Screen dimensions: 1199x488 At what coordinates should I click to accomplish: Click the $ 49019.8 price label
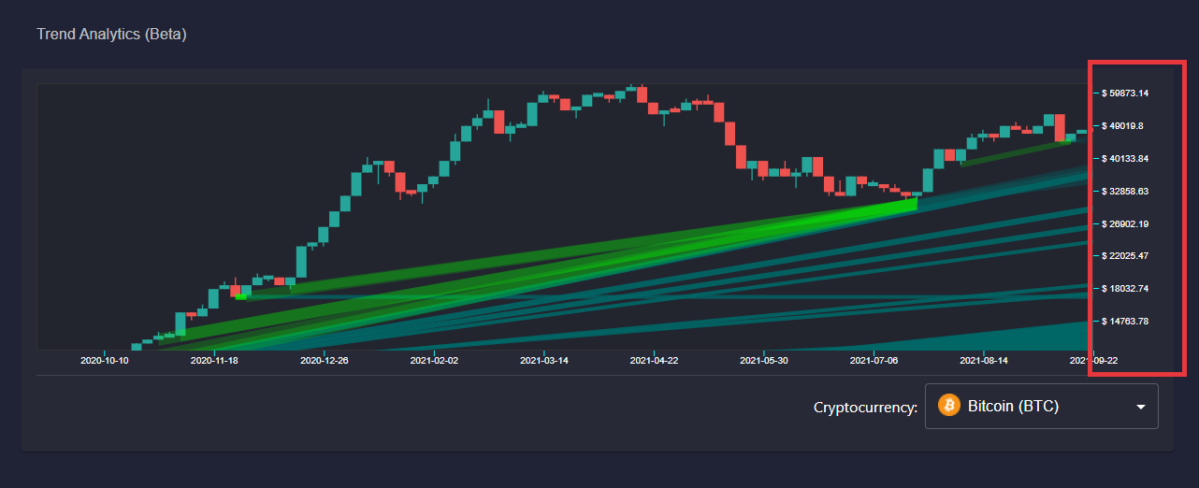pos(1122,125)
